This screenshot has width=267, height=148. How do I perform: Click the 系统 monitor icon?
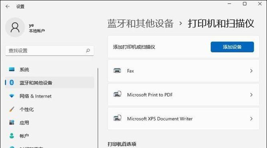coord(12,69)
